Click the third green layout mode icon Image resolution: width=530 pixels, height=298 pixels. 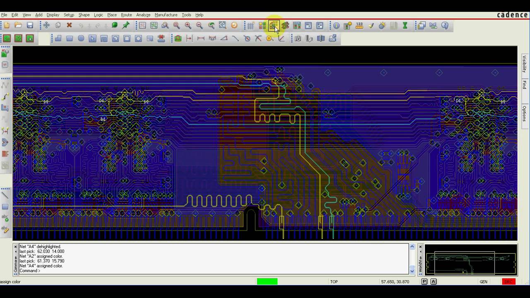pyautogui.click(x=30, y=38)
